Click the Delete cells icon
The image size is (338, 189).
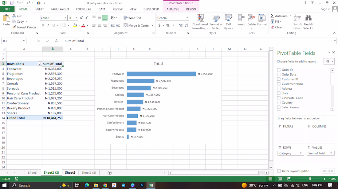[251, 18]
